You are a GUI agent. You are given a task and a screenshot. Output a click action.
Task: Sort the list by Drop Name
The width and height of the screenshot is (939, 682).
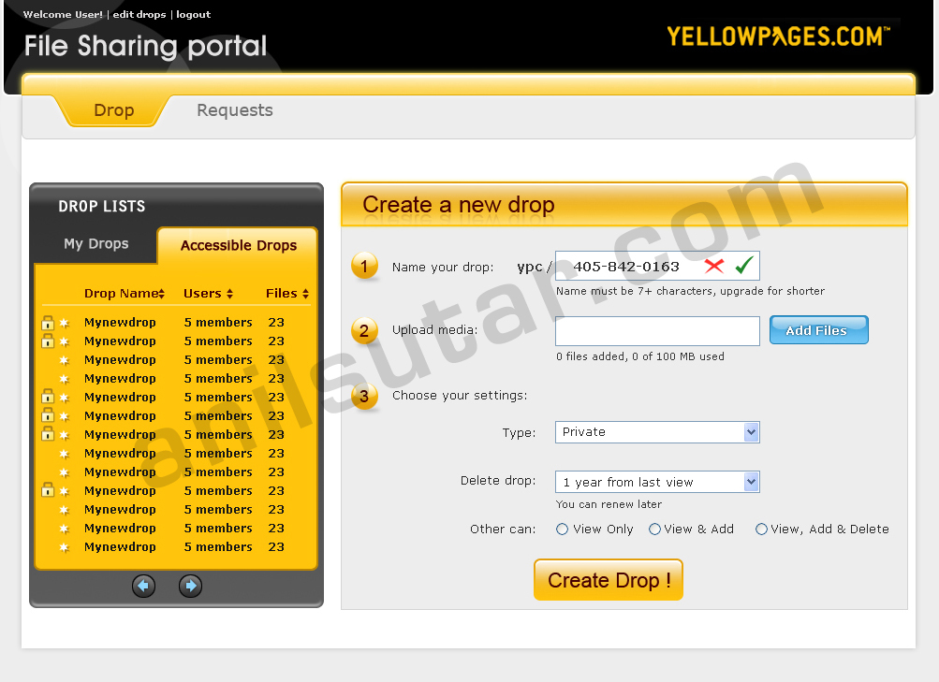[x=125, y=293]
